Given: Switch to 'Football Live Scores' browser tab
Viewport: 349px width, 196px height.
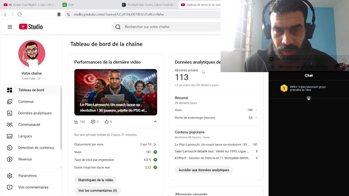Looking at the screenshot, I should pyautogui.click(x=149, y=5).
